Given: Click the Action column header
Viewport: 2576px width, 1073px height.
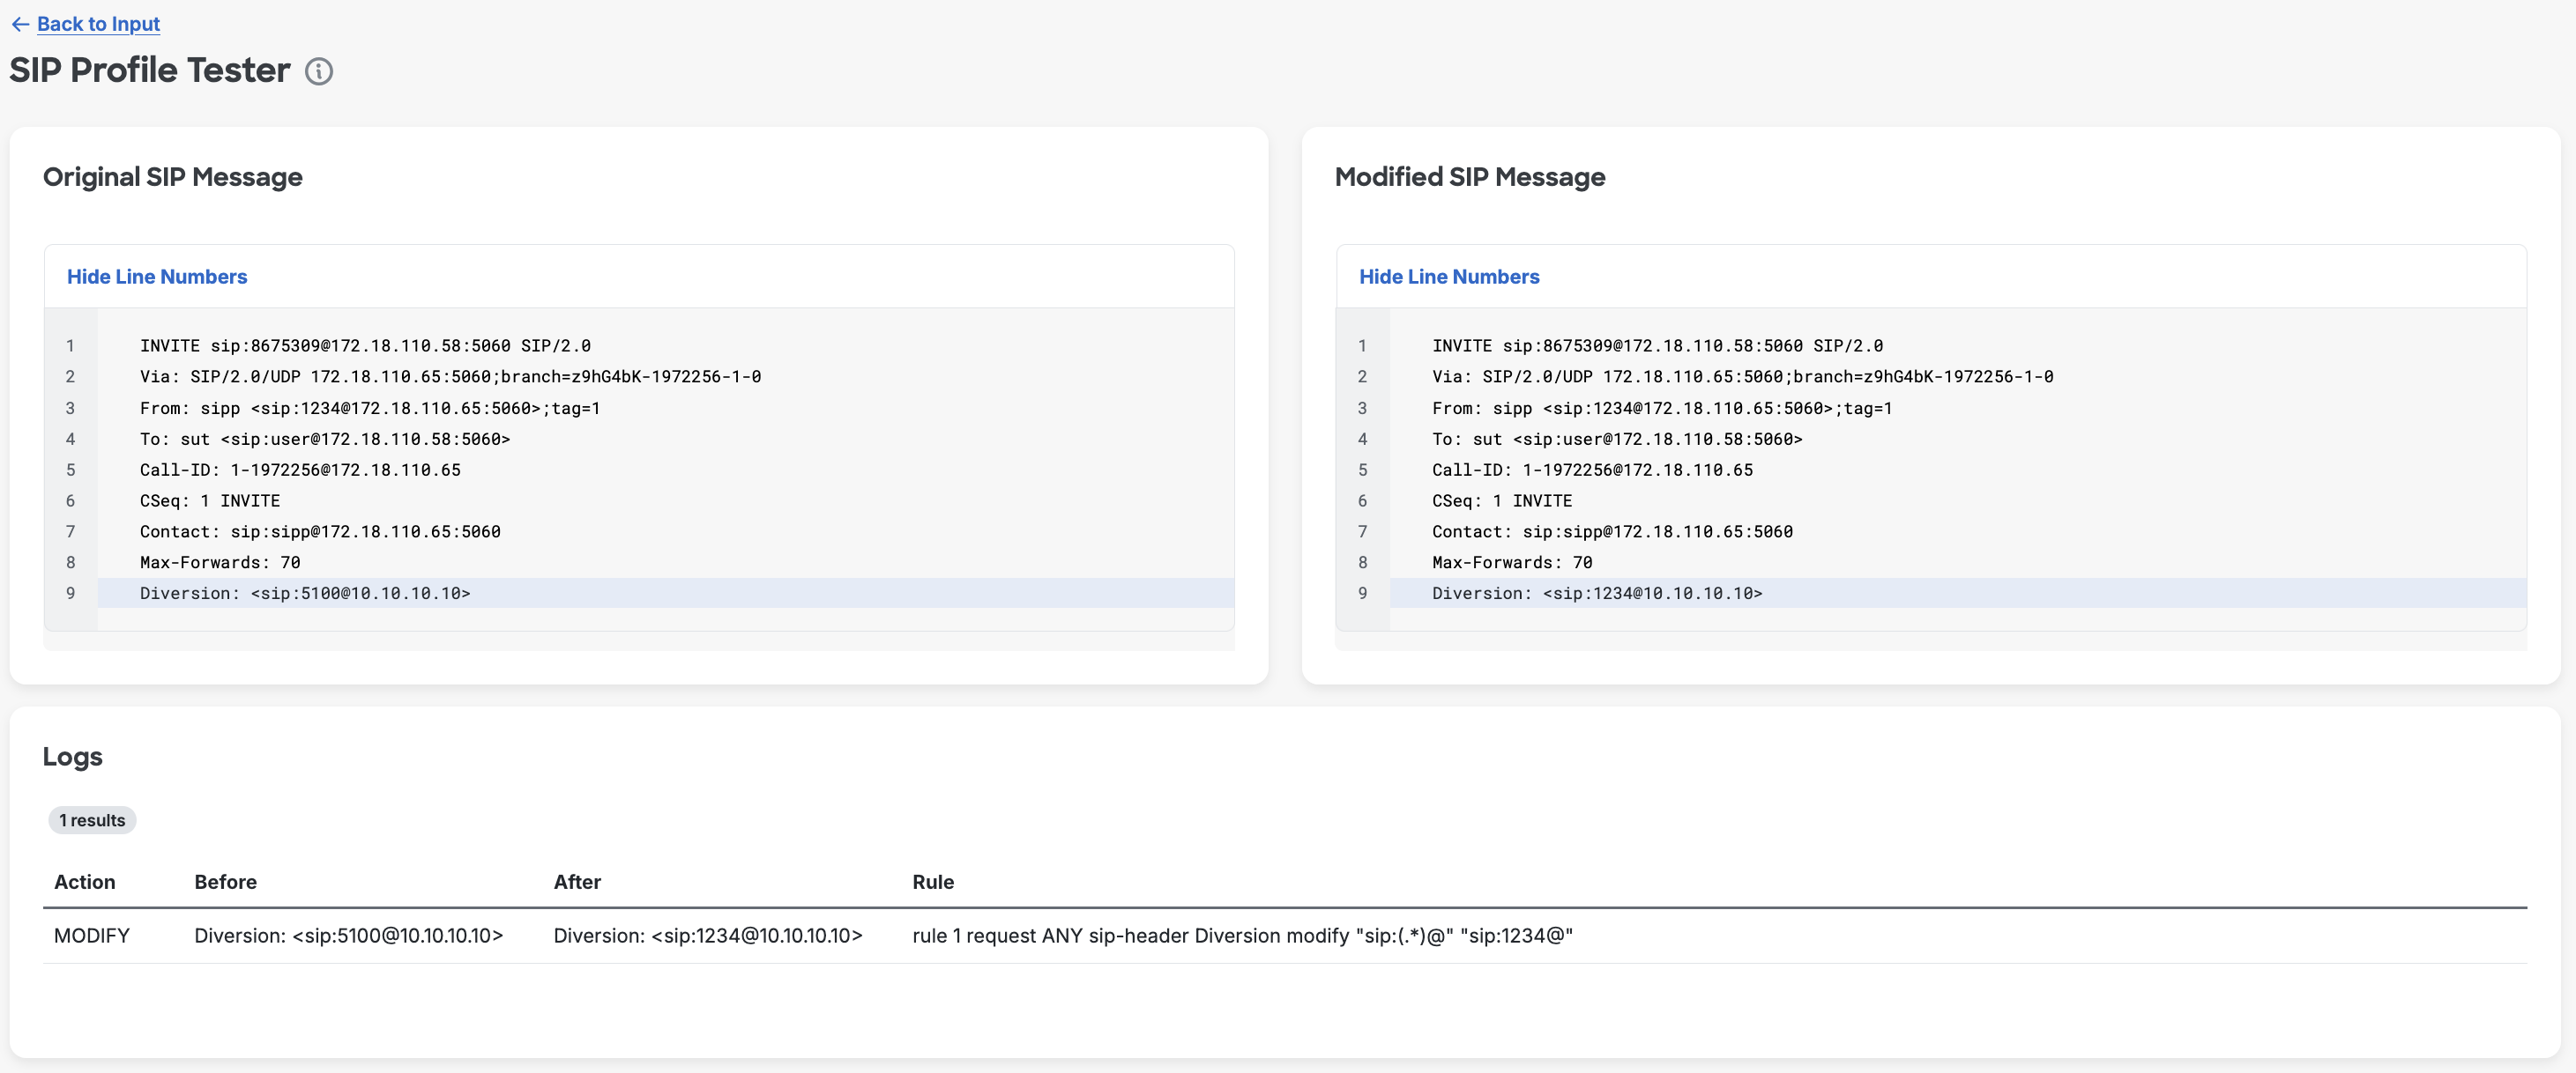Looking at the screenshot, I should pyautogui.click(x=85, y=882).
